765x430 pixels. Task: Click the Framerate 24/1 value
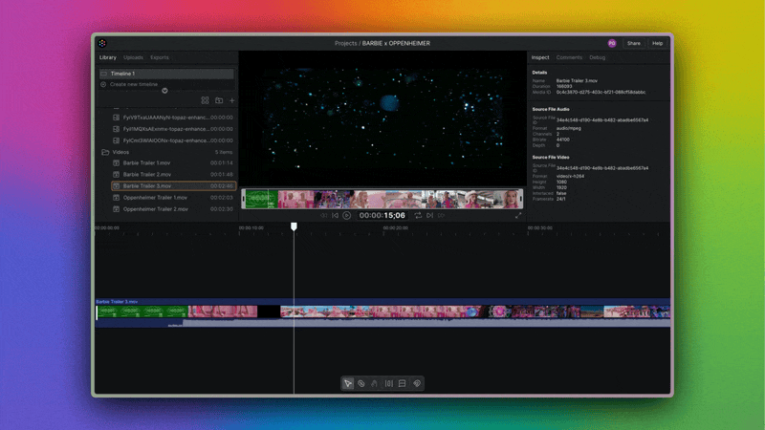pyautogui.click(x=561, y=199)
